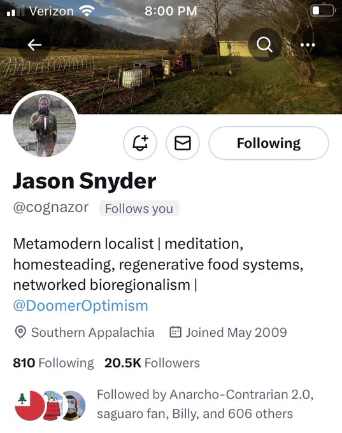Tap the 'Follows you' badge
The image size is (342, 433).
coord(139,208)
